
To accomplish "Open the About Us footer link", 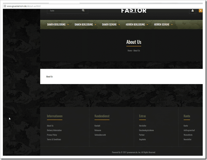I will [50, 126].
